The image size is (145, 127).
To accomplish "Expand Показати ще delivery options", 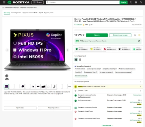I will [107, 126].
